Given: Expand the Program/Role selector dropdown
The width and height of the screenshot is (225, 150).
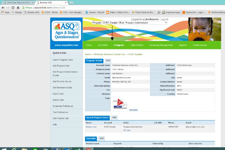Looking at the screenshot, I should (130, 23).
